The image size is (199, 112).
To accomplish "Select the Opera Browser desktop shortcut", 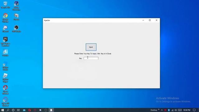I will [x=5, y=90].
